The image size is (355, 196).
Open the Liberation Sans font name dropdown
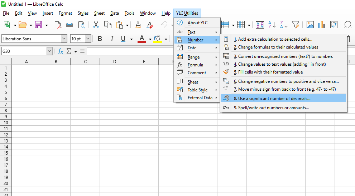64,39
